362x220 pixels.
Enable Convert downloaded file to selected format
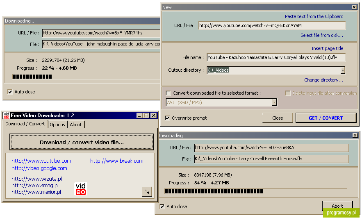[168, 93]
